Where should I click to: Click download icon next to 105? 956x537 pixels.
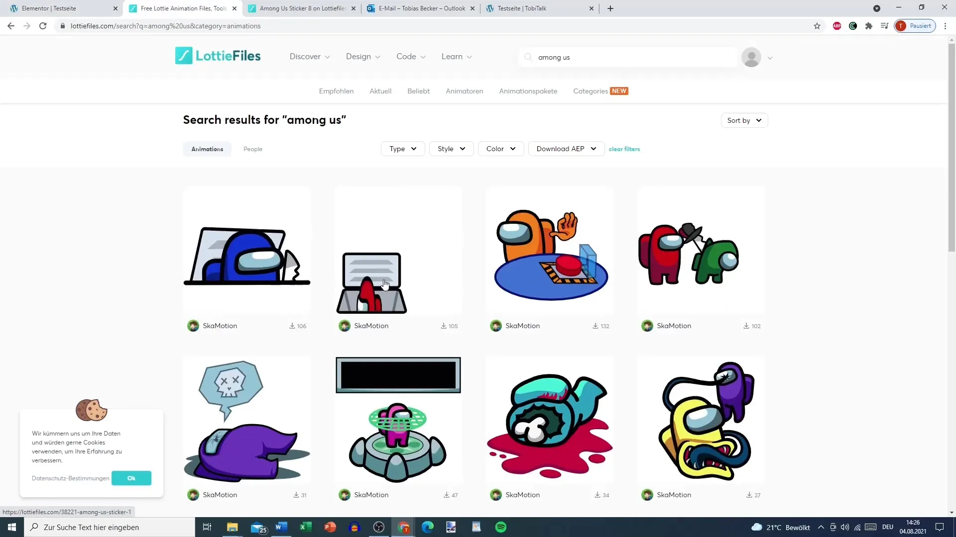(443, 326)
